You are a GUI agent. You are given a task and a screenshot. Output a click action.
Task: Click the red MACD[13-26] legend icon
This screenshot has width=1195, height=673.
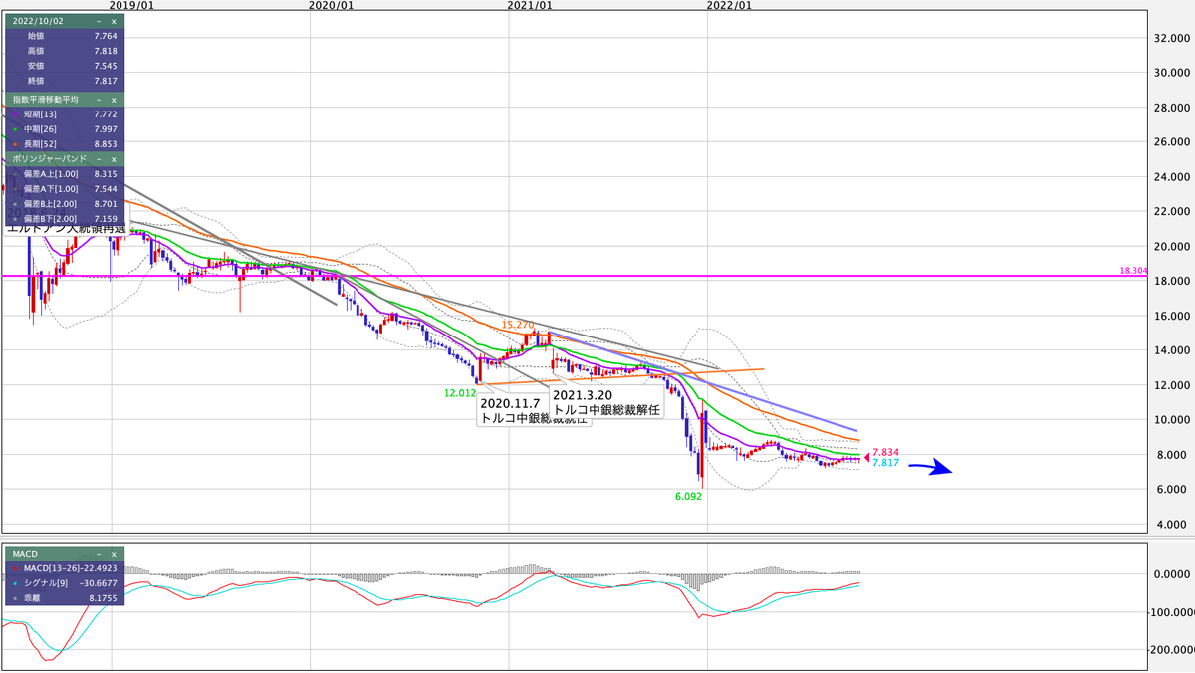[x=14, y=567]
